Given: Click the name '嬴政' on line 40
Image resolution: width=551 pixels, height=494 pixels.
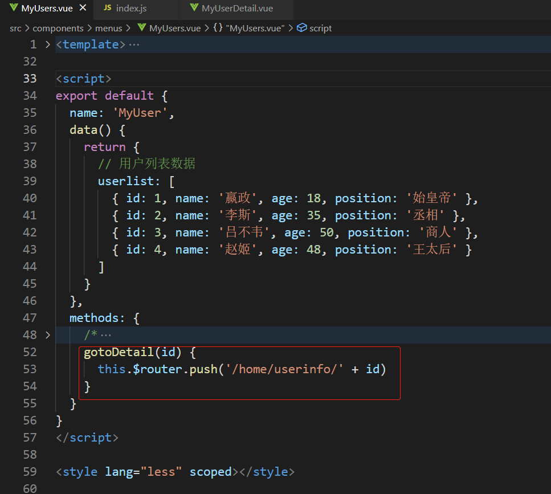Looking at the screenshot, I should click(238, 198).
